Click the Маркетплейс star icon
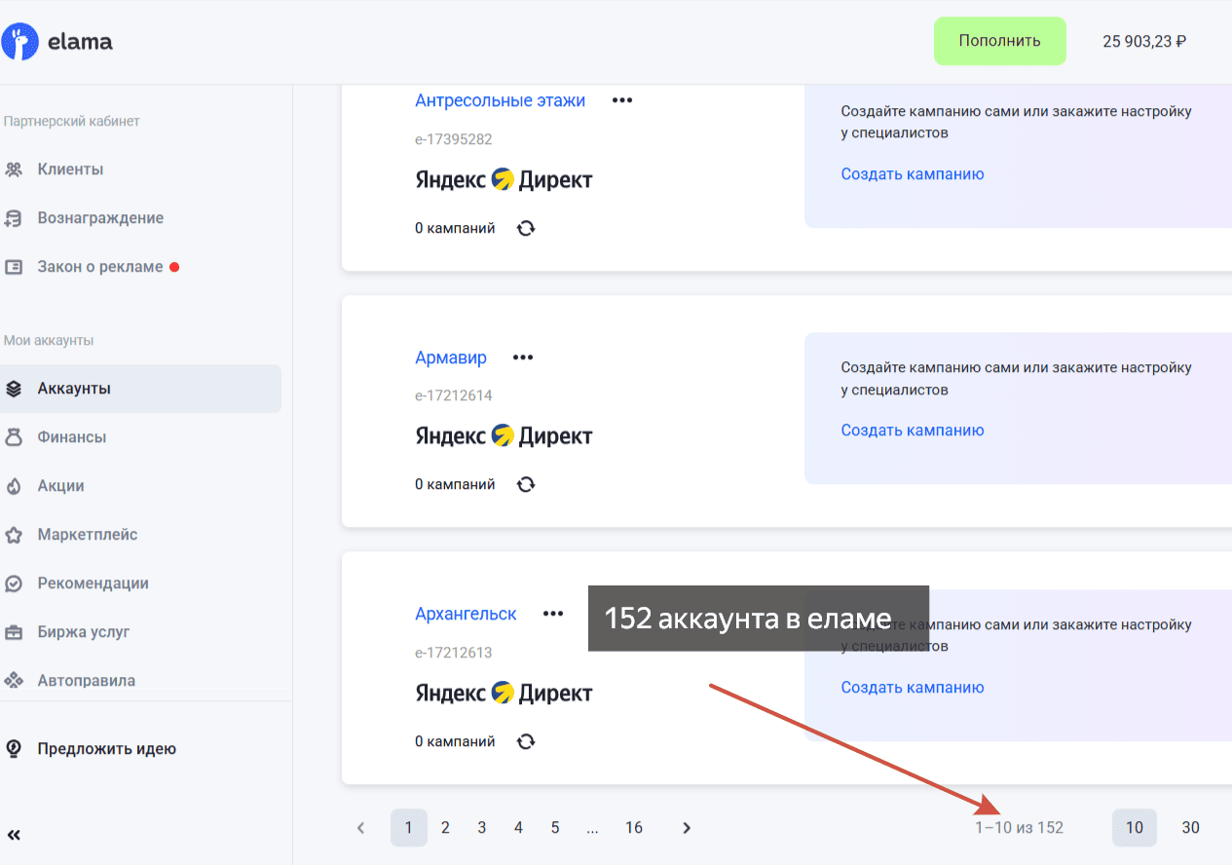The width and height of the screenshot is (1232, 865). click(14, 535)
